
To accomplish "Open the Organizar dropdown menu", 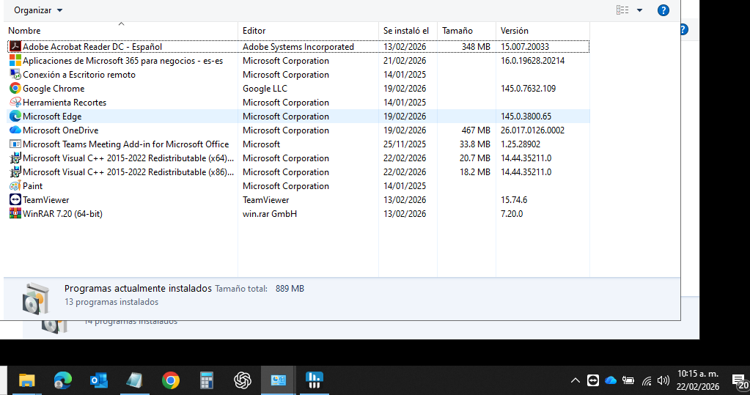I will click(x=38, y=10).
